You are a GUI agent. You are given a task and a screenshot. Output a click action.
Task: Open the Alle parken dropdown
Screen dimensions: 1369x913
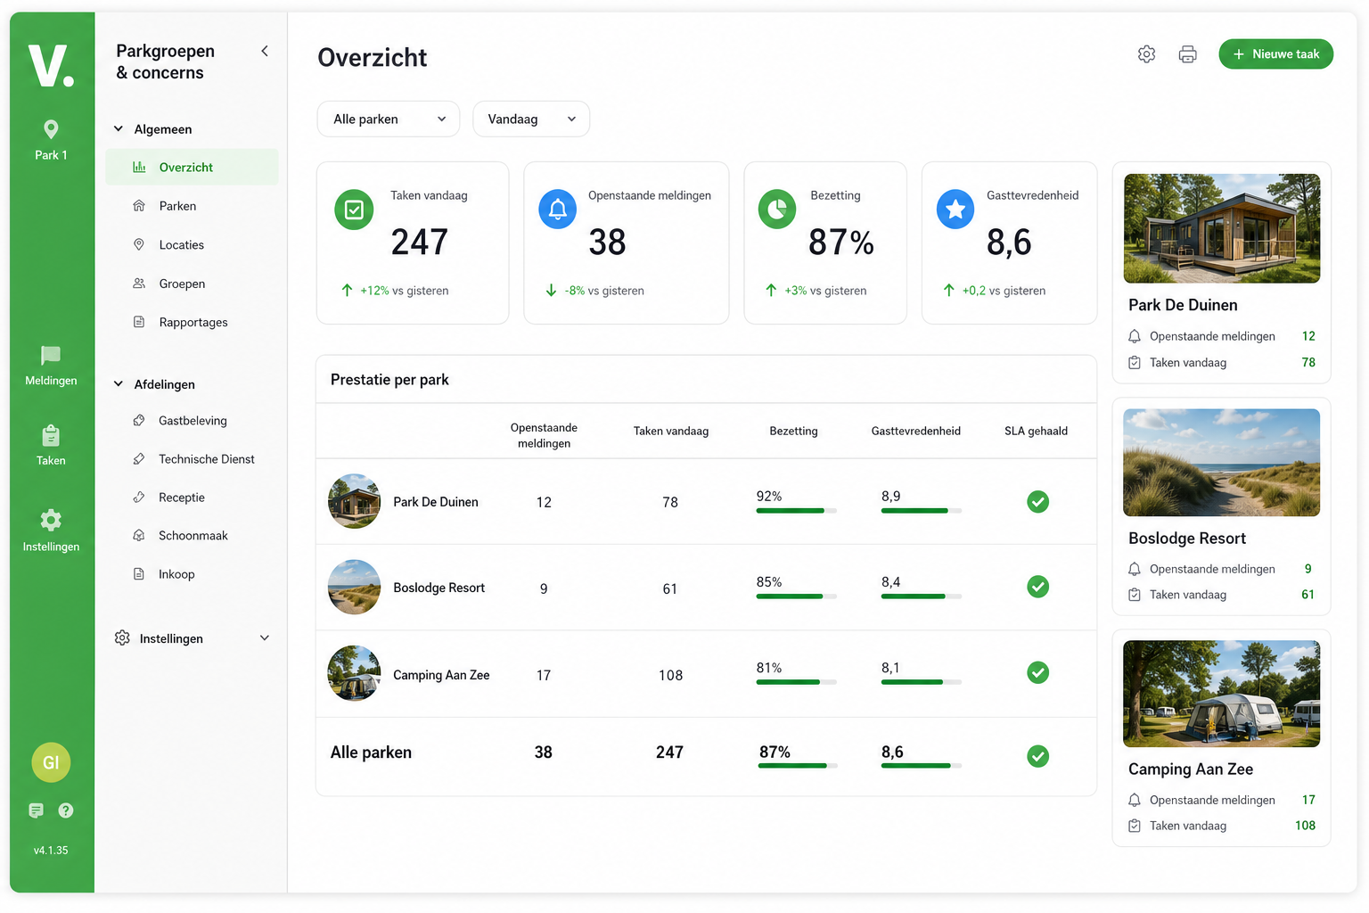[389, 119]
